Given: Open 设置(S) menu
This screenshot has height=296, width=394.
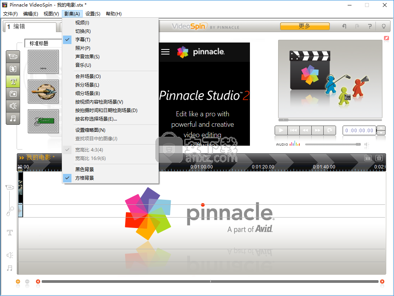Looking at the screenshot, I should pos(93,14).
